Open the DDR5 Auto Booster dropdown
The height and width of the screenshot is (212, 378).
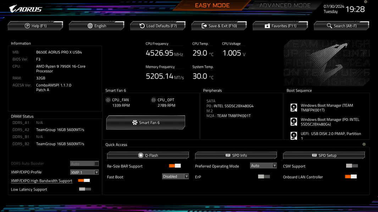[x=84, y=164]
